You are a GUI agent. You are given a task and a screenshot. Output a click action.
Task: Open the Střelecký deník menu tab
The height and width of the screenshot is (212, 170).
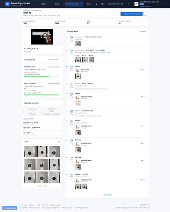pyautogui.click(x=74, y=4)
